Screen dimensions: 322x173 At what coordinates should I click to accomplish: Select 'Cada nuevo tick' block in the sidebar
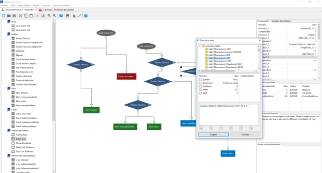pos(23,26)
